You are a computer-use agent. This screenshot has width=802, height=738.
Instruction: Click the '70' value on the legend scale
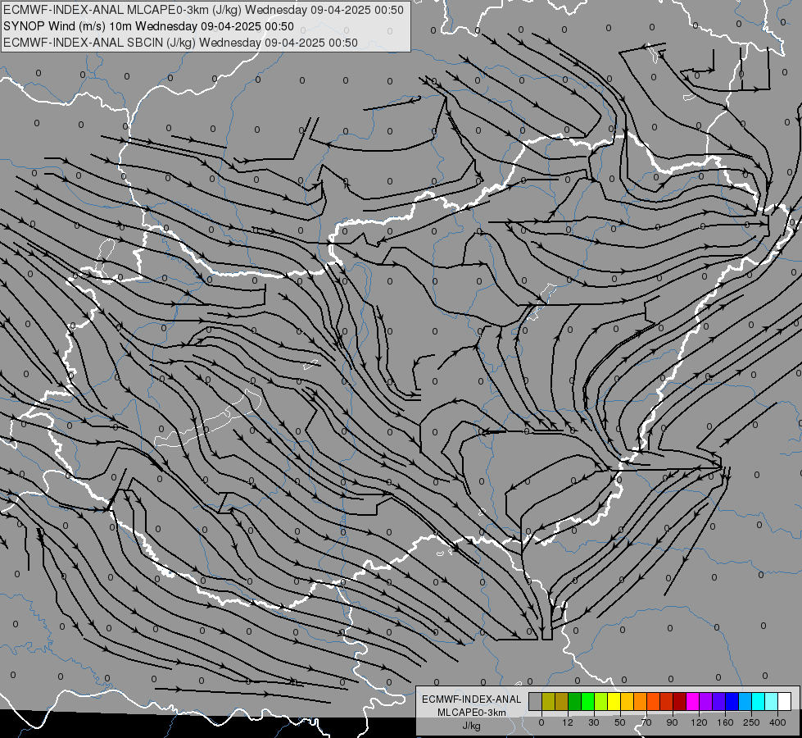[x=646, y=722]
